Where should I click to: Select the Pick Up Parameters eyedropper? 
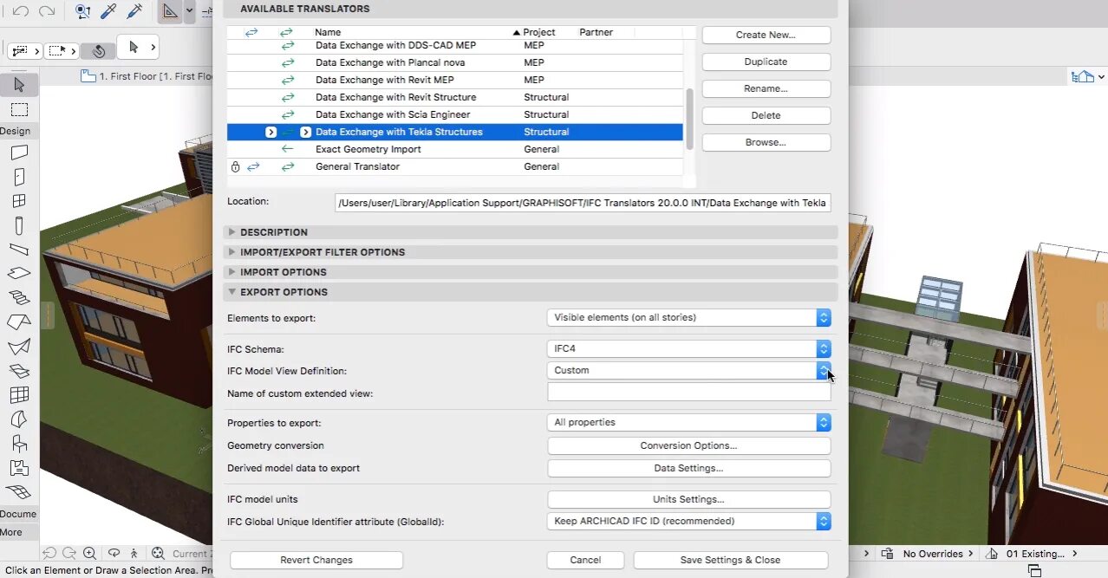click(x=108, y=11)
